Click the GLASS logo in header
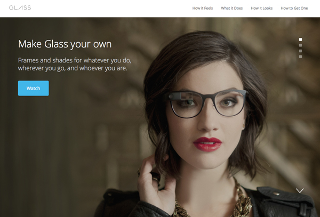Screen dimensions: 320x217 [20, 8]
